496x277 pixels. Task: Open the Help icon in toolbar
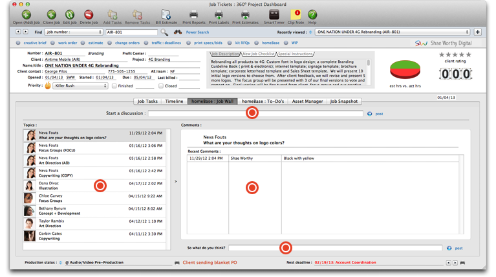click(312, 14)
